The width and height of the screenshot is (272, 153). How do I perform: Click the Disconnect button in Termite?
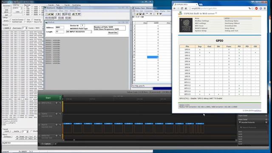7,6
